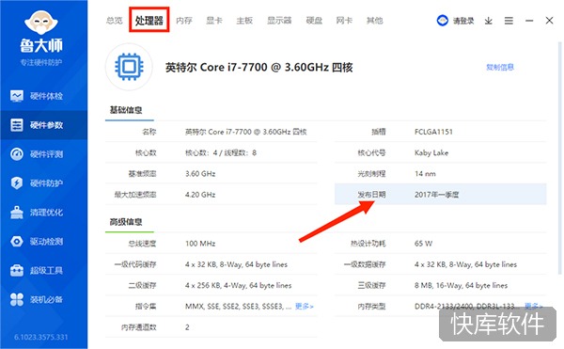Close the 鲁大师 window
Image resolution: width=564 pixels, height=349 pixels.
[x=549, y=21]
